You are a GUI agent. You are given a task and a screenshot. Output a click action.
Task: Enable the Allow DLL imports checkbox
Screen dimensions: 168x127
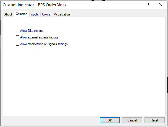coord(18,31)
